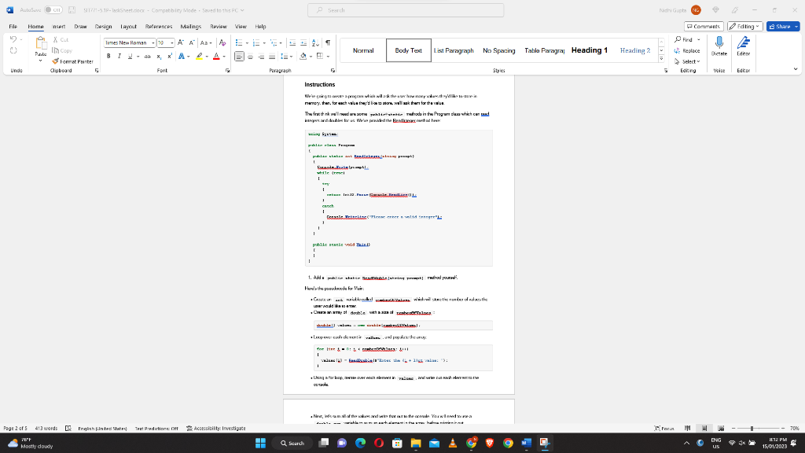Click the Sort icon
This screenshot has width=805, height=453.
click(x=315, y=42)
